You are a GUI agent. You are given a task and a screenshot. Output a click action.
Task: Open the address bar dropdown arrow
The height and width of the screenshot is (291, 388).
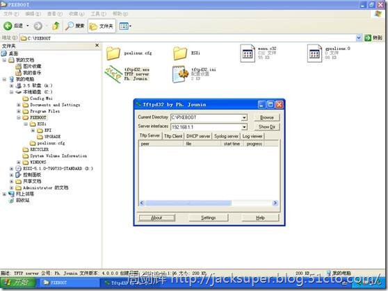(x=359, y=38)
